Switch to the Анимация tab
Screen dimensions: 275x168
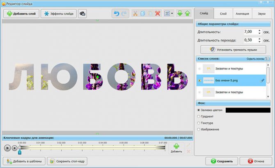(x=243, y=14)
